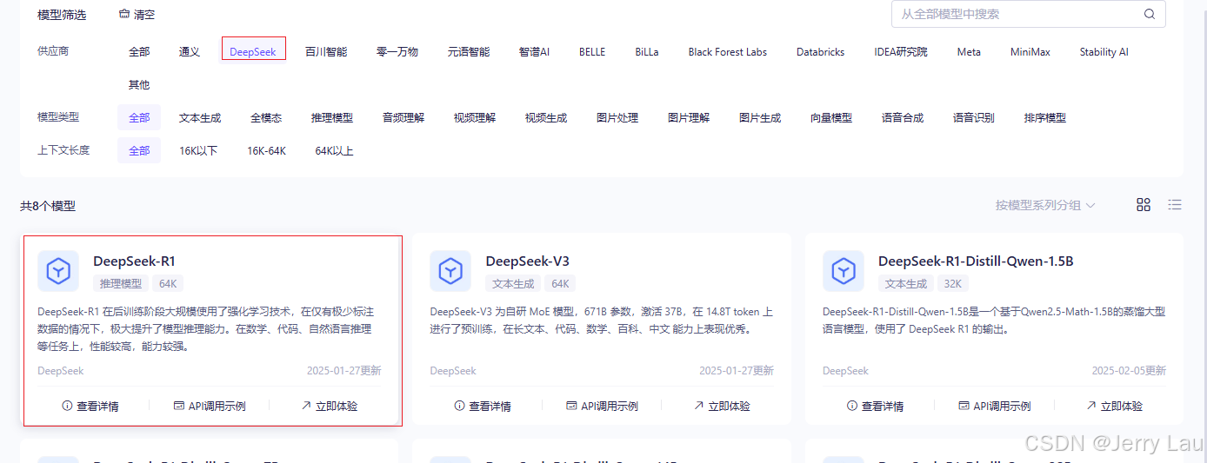Click the 共8个模型 count text
Image resolution: width=1207 pixels, height=463 pixels.
[48, 206]
